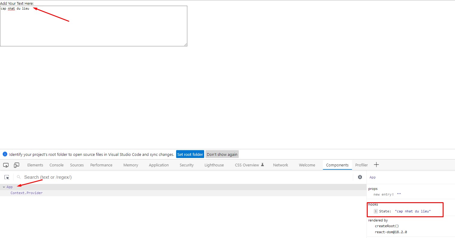Select the App component in the tree

point(9,187)
